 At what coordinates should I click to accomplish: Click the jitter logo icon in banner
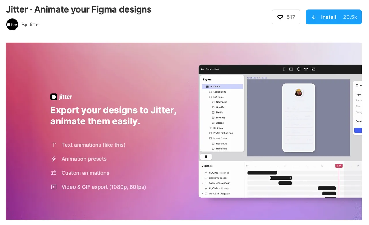point(54,97)
